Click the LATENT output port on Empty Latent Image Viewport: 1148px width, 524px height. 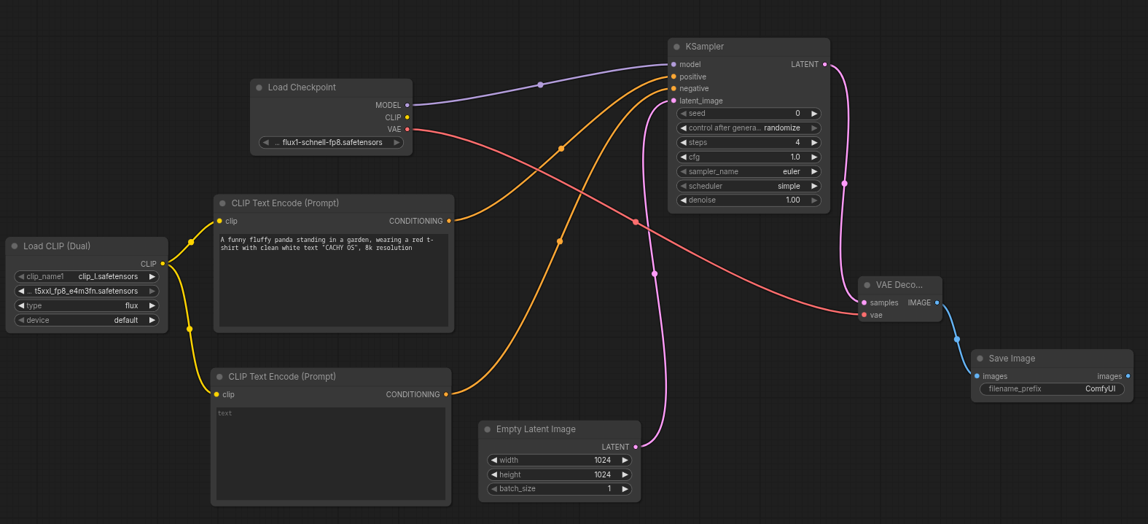click(636, 447)
